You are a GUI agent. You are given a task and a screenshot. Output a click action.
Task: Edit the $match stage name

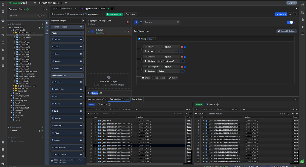tap(178, 22)
